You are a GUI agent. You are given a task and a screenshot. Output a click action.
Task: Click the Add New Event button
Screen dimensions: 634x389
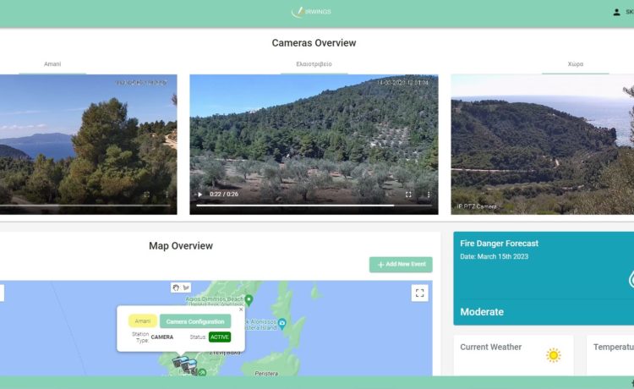[401, 265]
